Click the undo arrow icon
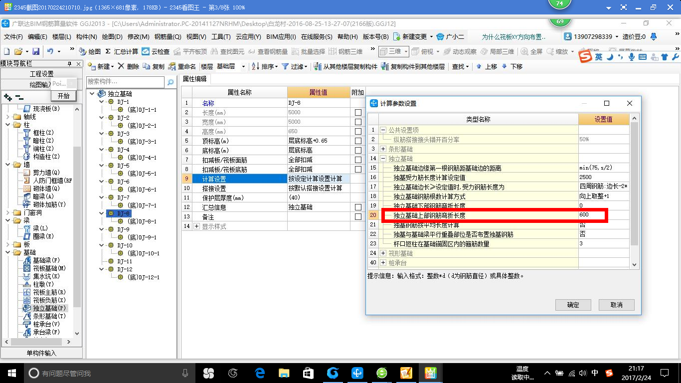The image size is (681, 383). [x=50, y=51]
